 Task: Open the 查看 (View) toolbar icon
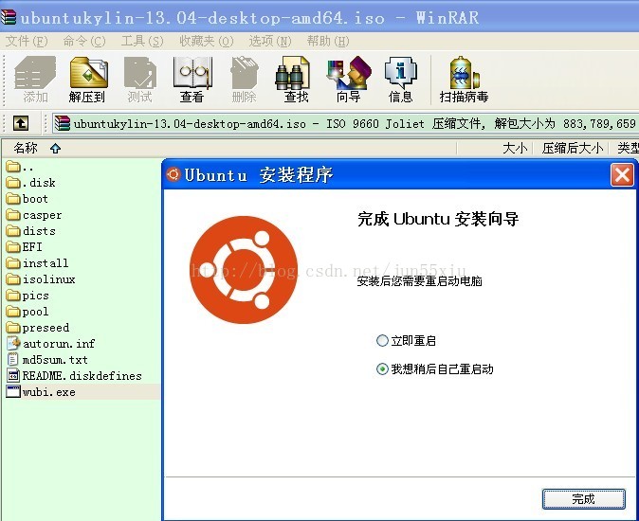(x=192, y=80)
